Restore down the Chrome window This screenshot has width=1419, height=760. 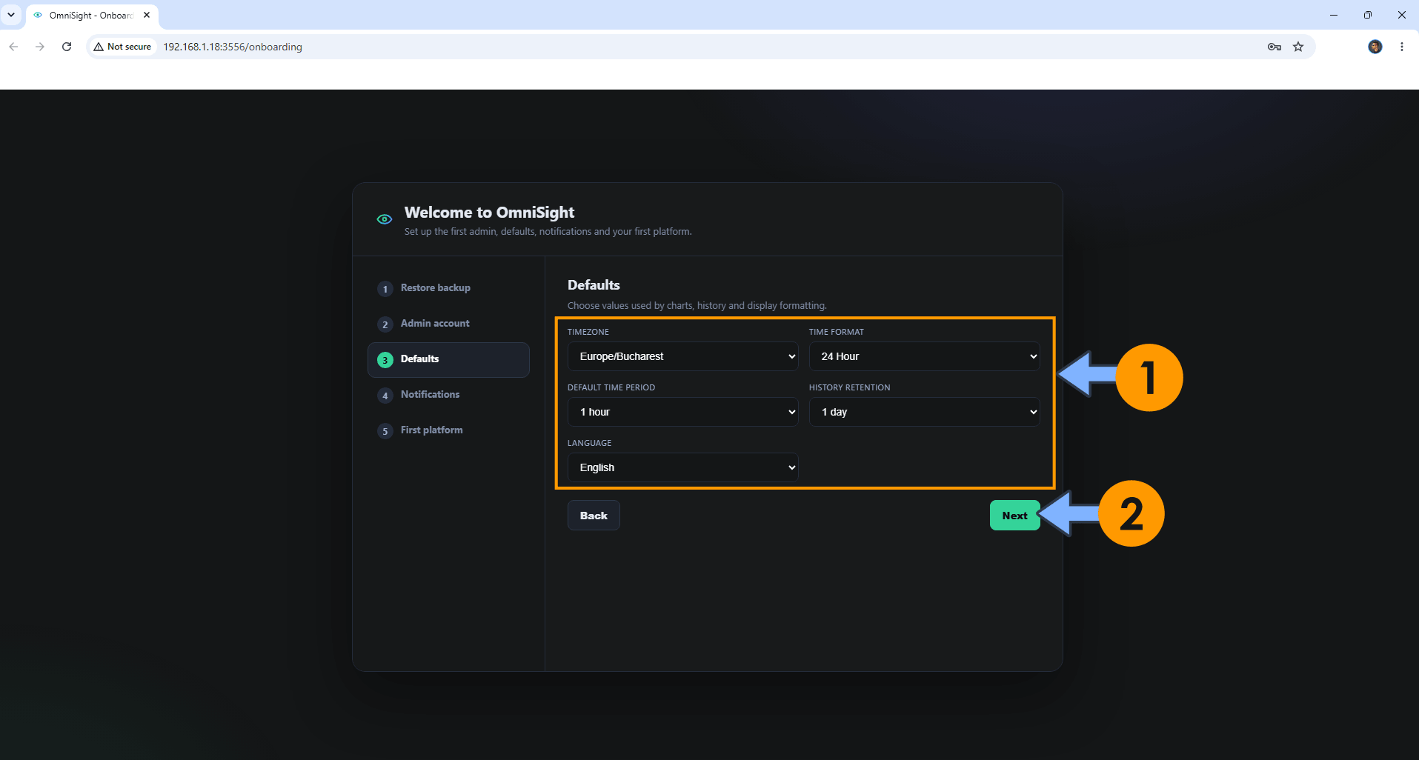click(x=1368, y=15)
